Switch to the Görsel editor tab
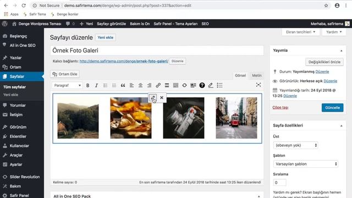 (x=240, y=75)
